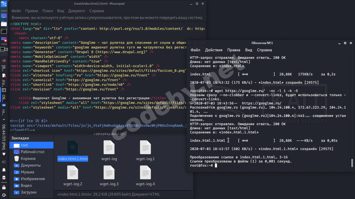Expand the panel window list chevron
The width and height of the screenshot is (355, 199).
tap(4, 120)
